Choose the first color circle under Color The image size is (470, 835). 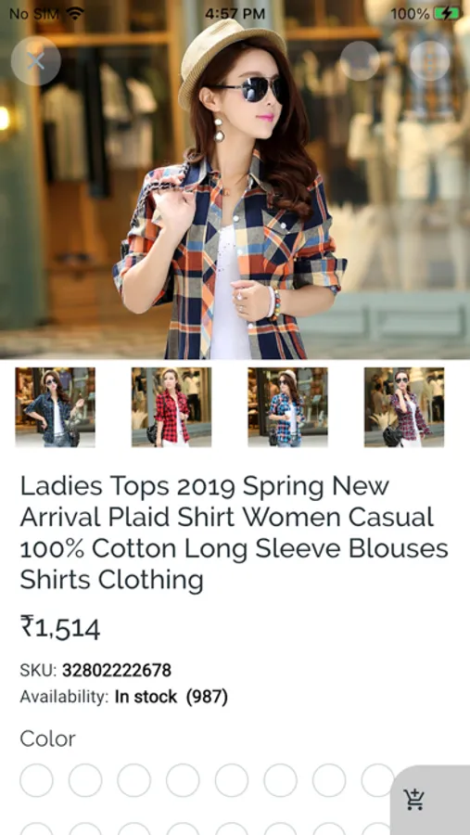tap(37, 780)
